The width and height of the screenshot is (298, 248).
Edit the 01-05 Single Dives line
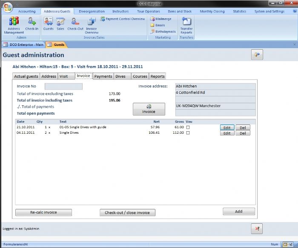point(227,127)
